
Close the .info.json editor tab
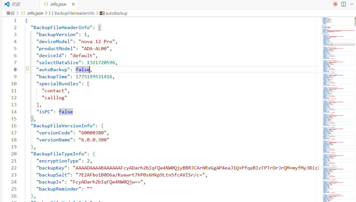(73, 4)
